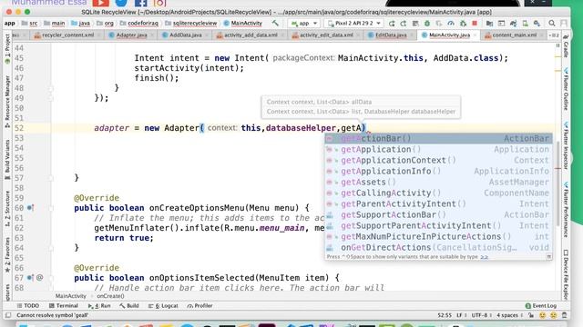583x327 pixels.
Task: Toggle the Favorites side panel
Action: (x=7, y=255)
